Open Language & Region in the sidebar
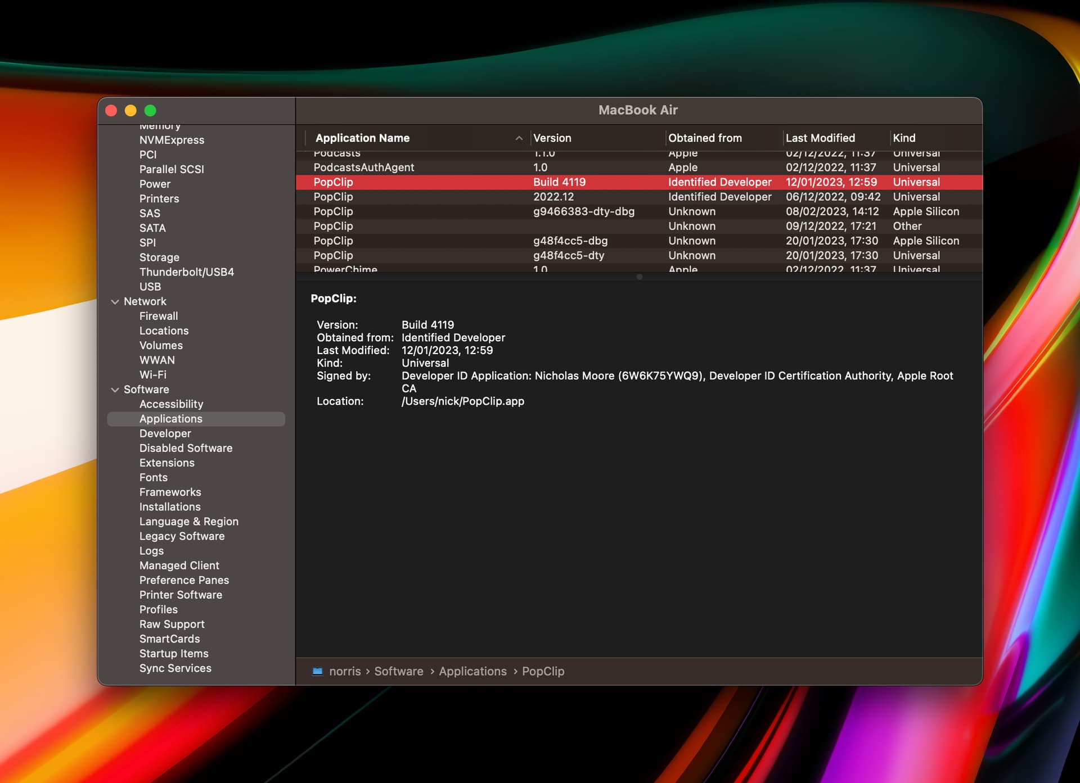This screenshot has width=1080, height=783. (x=189, y=521)
